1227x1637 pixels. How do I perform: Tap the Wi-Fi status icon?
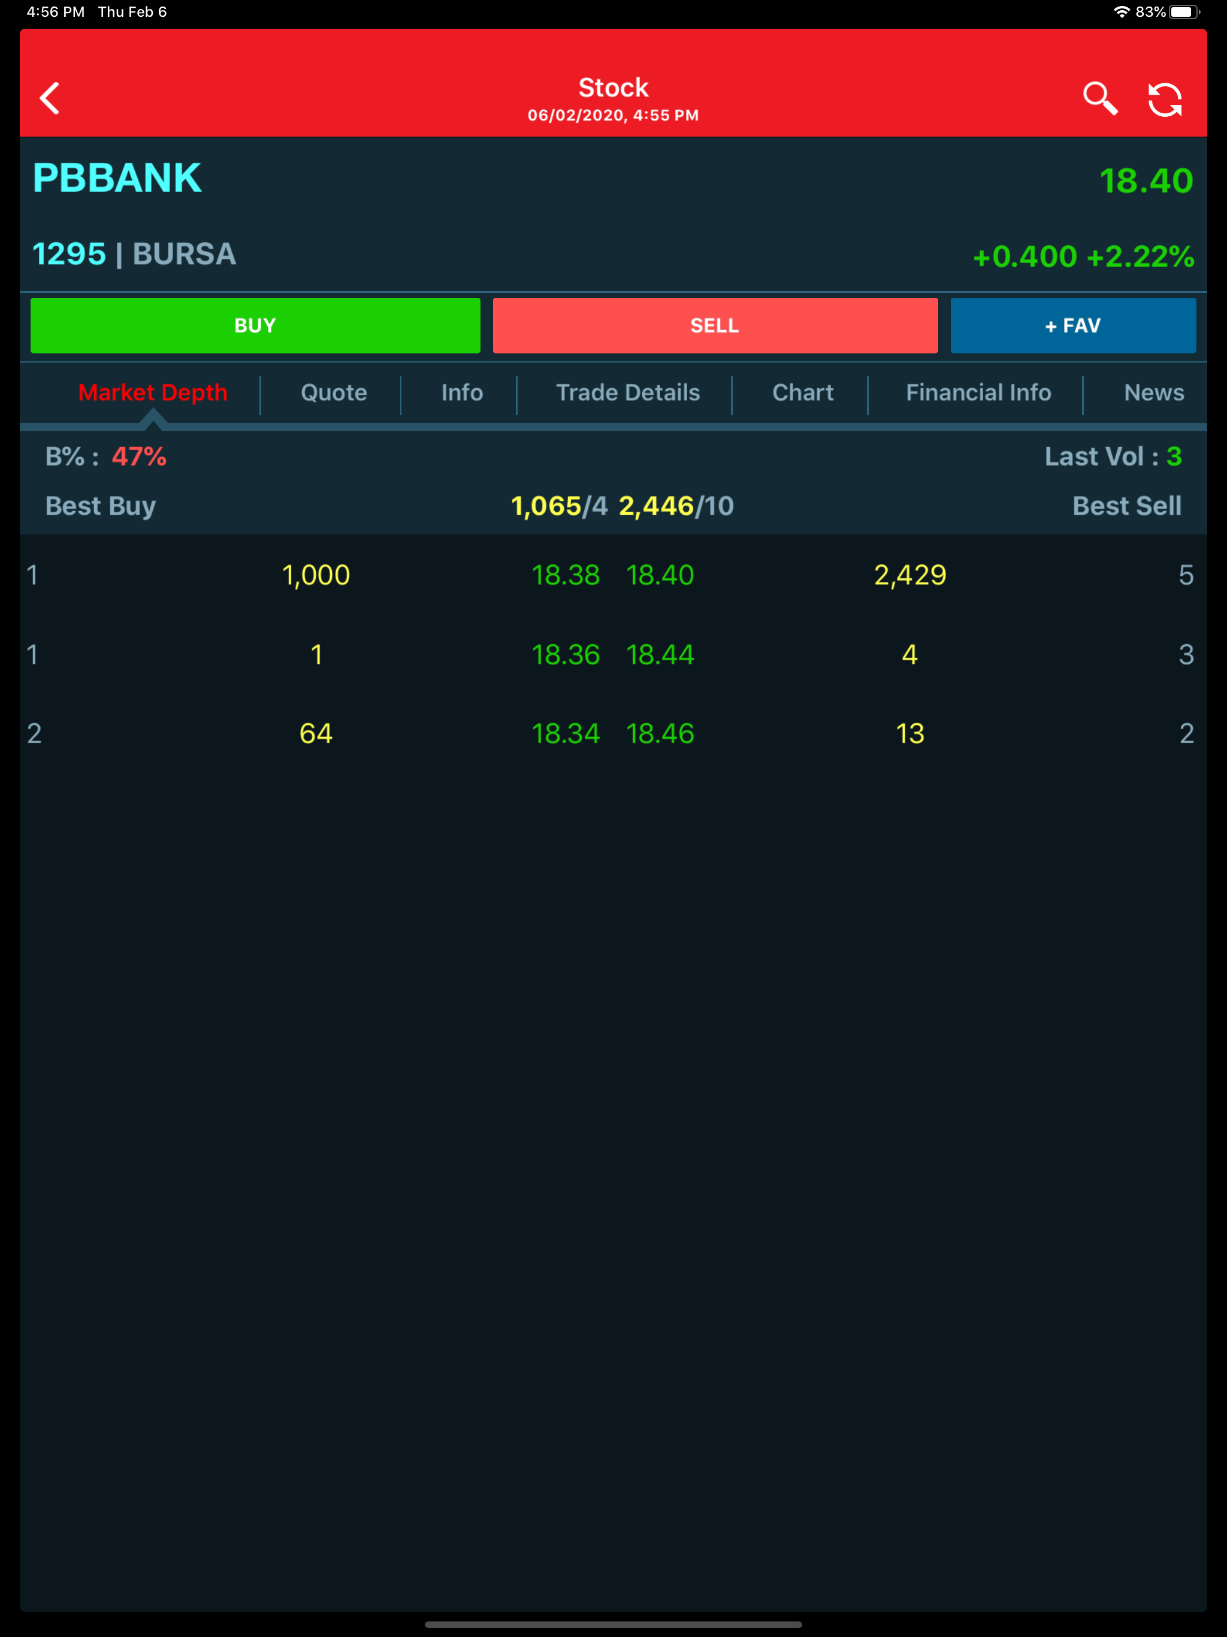(1122, 12)
